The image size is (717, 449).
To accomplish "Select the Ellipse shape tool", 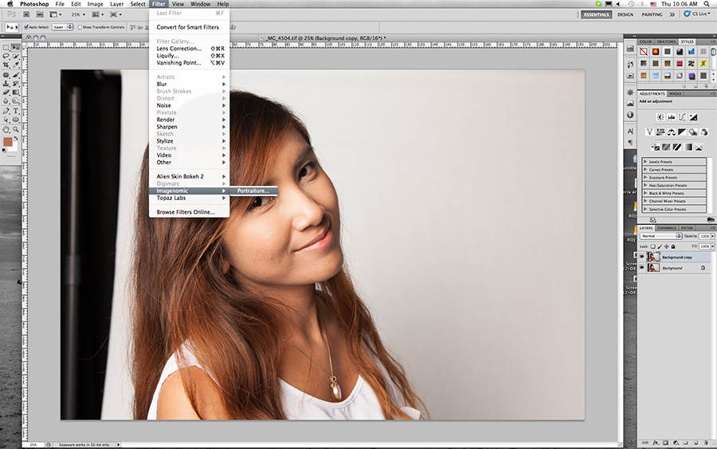I will coord(16,120).
